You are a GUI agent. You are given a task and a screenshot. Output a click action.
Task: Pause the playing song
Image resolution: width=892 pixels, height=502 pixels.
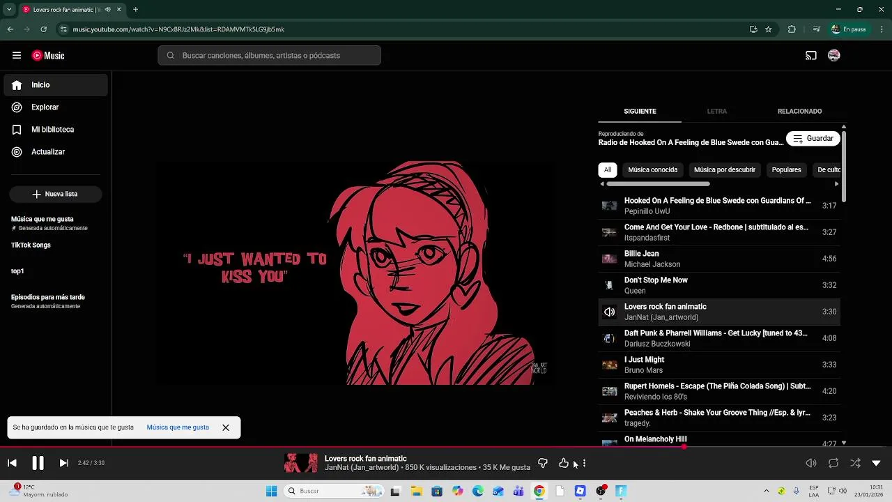click(38, 463)
